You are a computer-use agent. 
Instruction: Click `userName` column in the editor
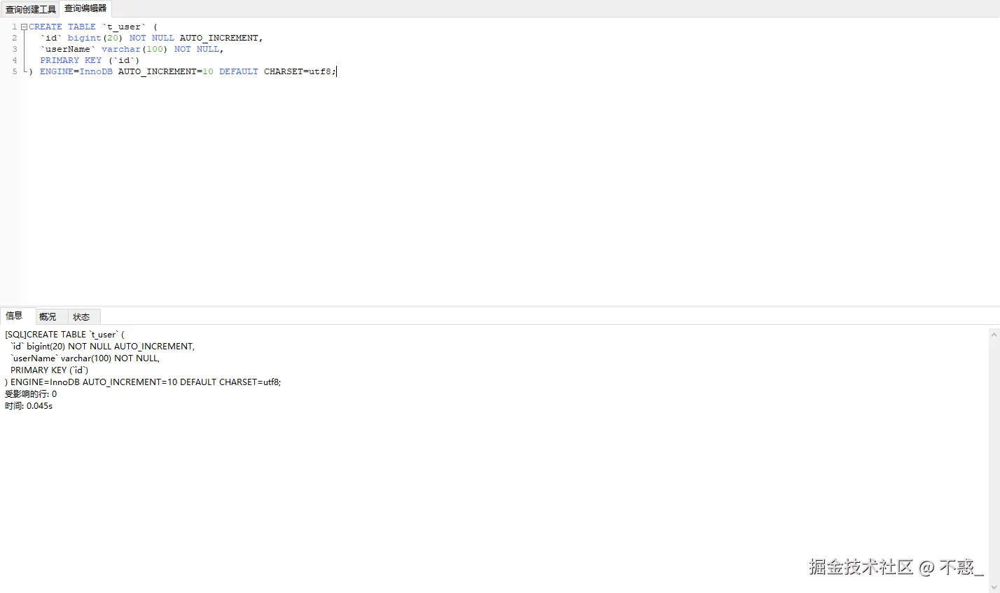[68, 49]
